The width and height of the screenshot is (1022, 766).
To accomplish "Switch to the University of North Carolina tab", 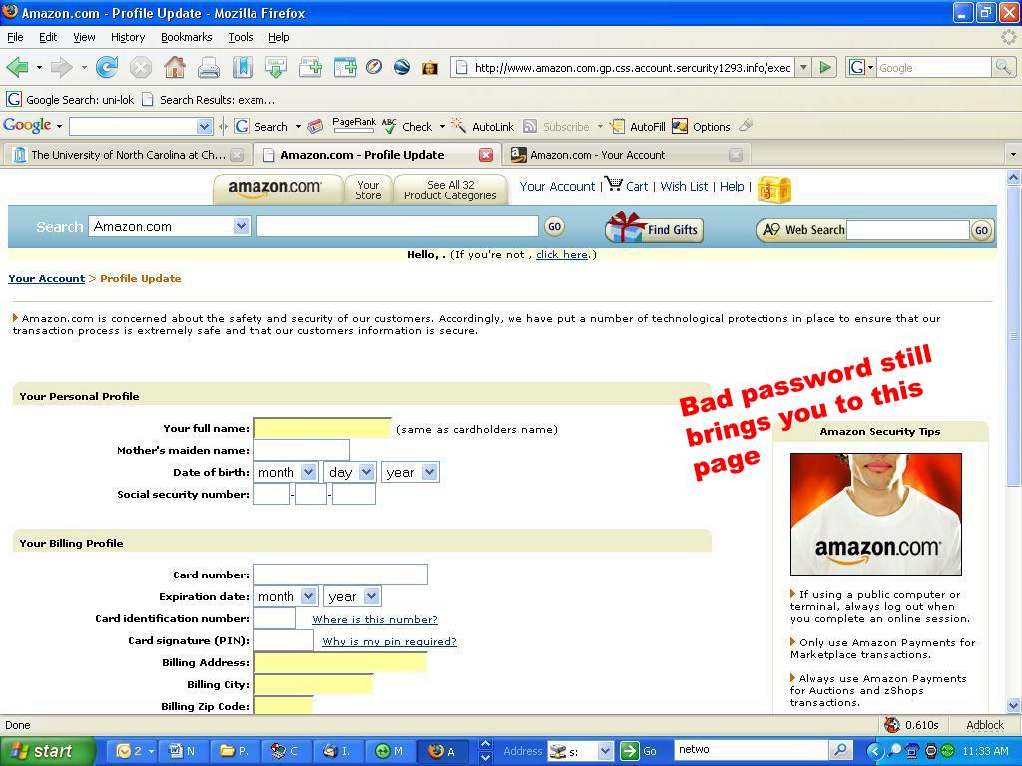I will 129,155.
